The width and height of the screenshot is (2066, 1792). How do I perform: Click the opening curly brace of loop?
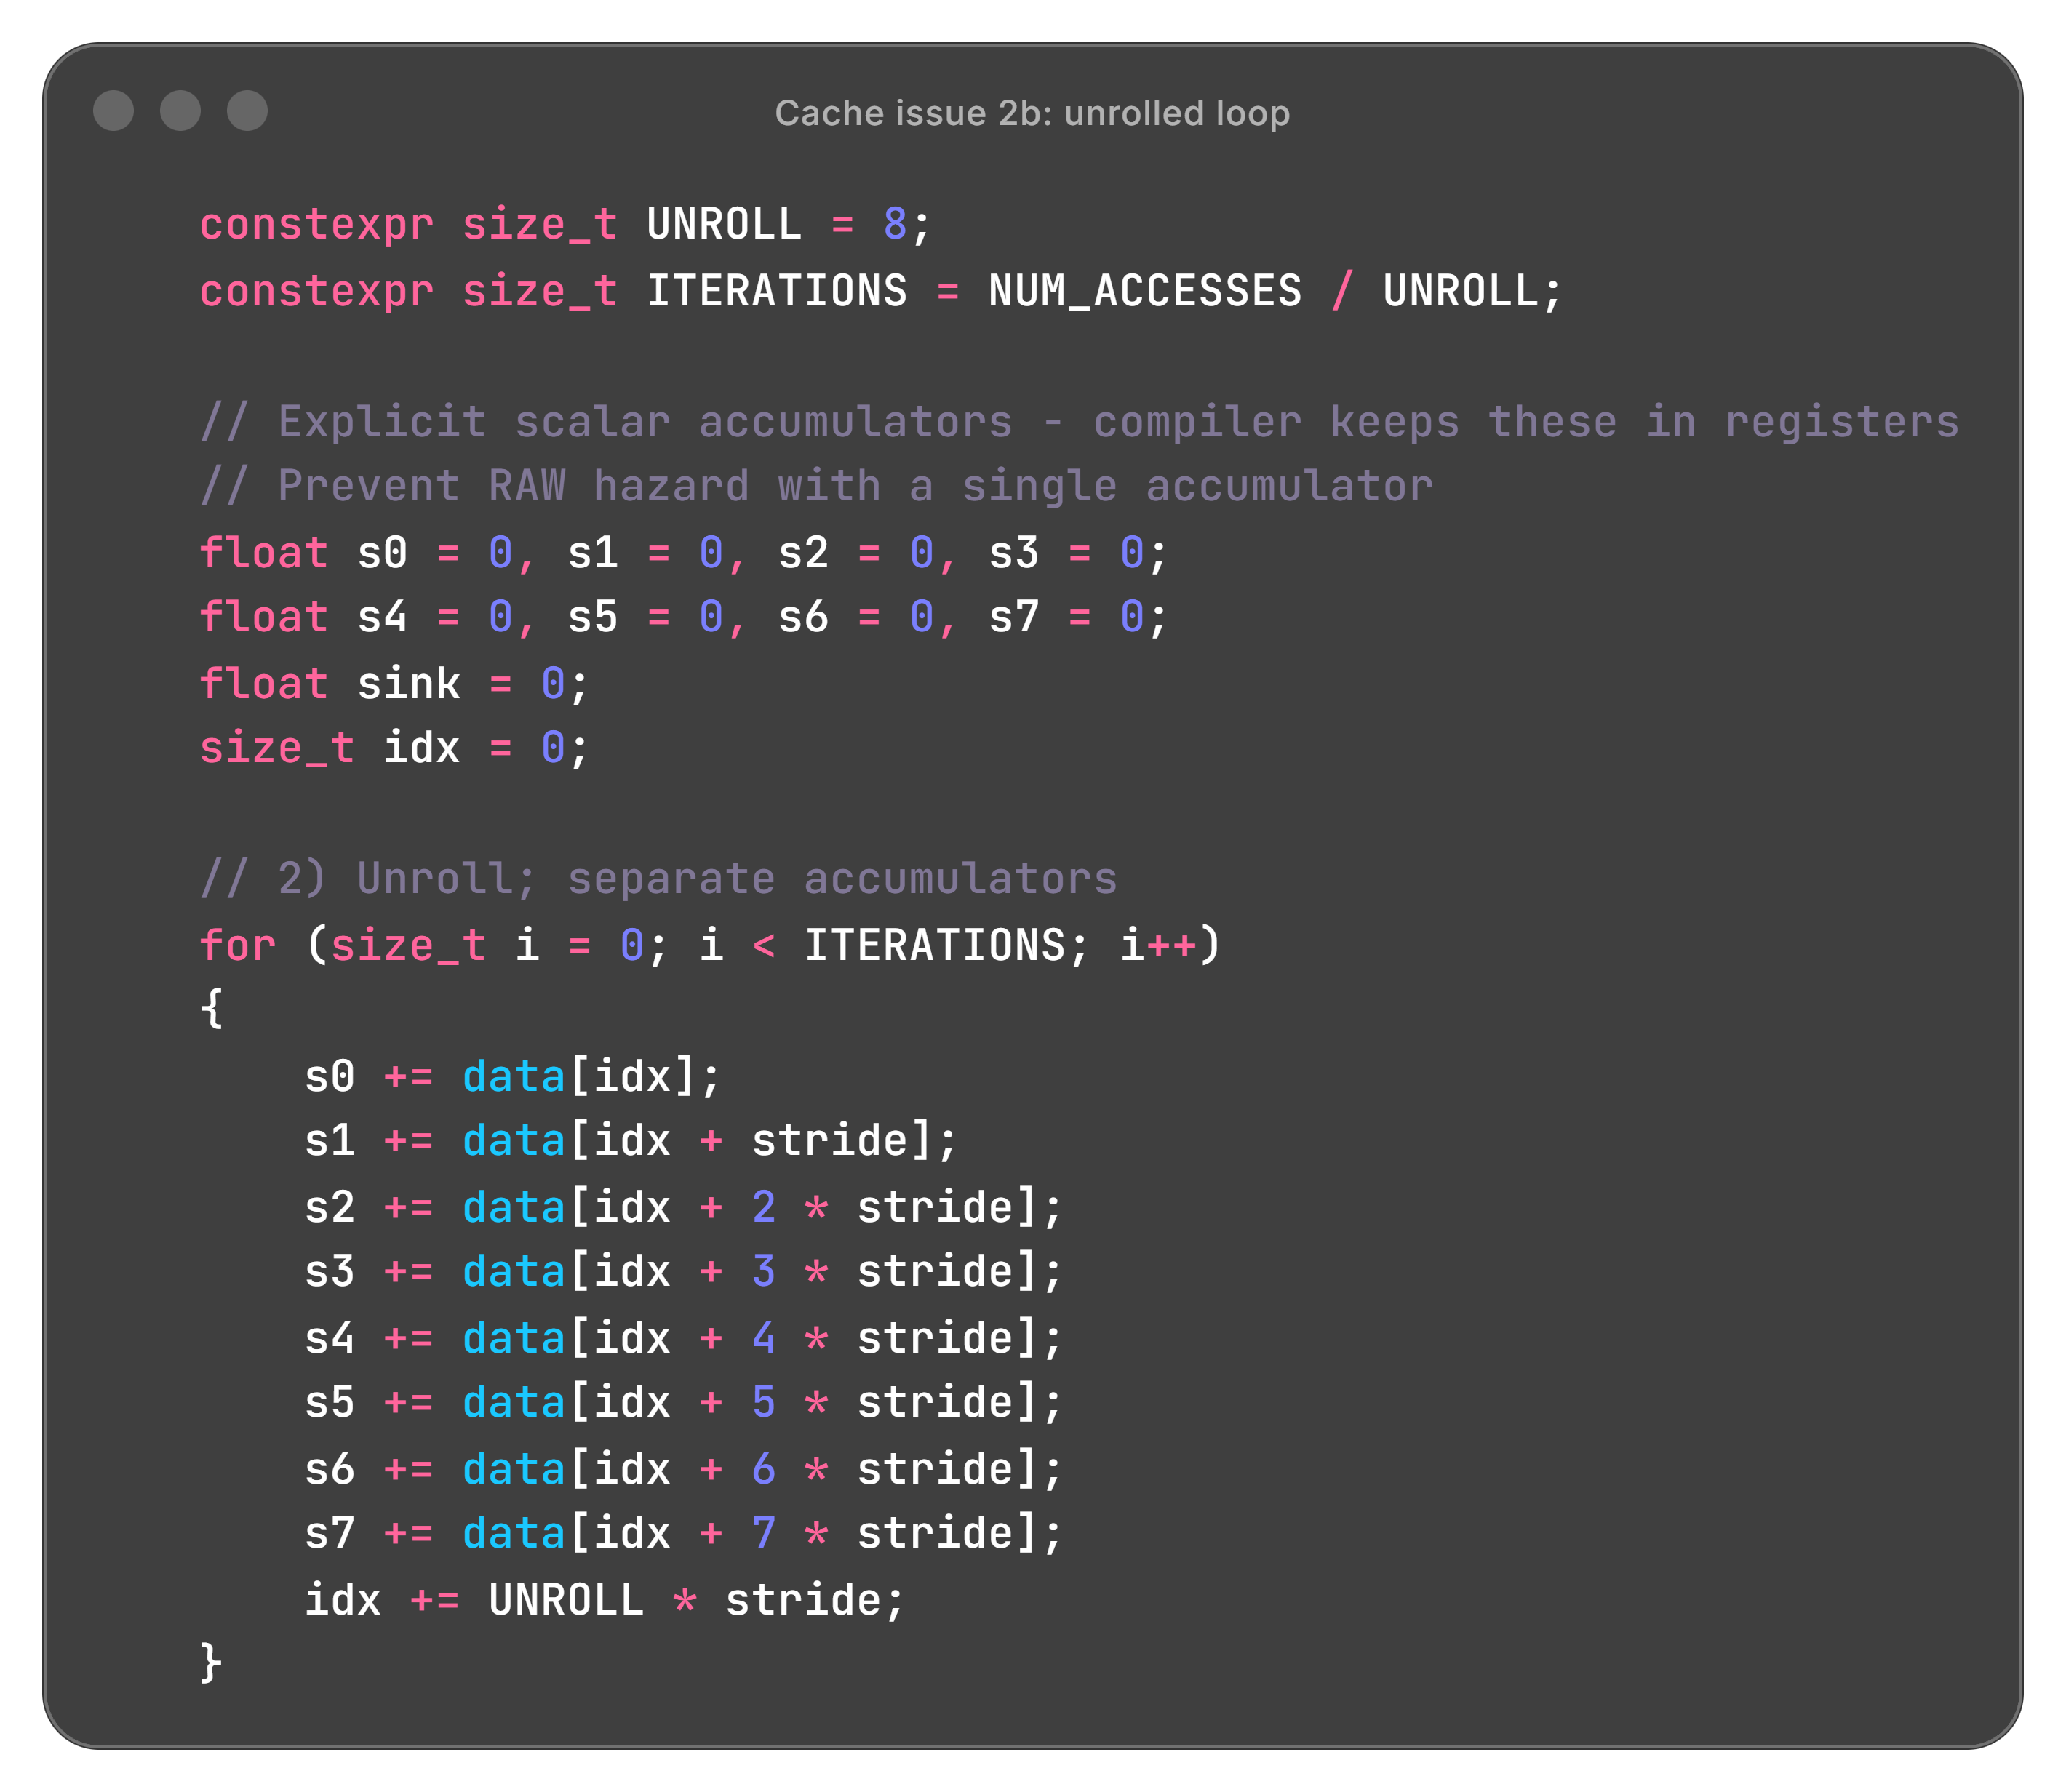click(x=211, y=1008)
